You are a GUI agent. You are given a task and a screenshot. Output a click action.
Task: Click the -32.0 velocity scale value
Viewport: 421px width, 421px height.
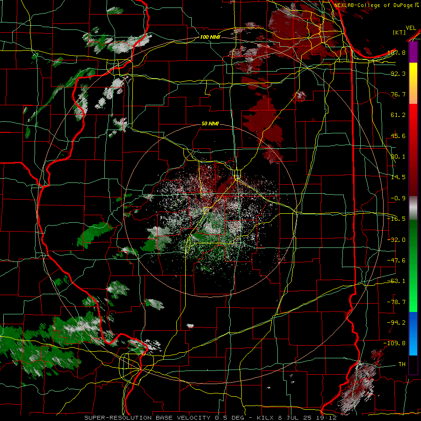[396, 240]
